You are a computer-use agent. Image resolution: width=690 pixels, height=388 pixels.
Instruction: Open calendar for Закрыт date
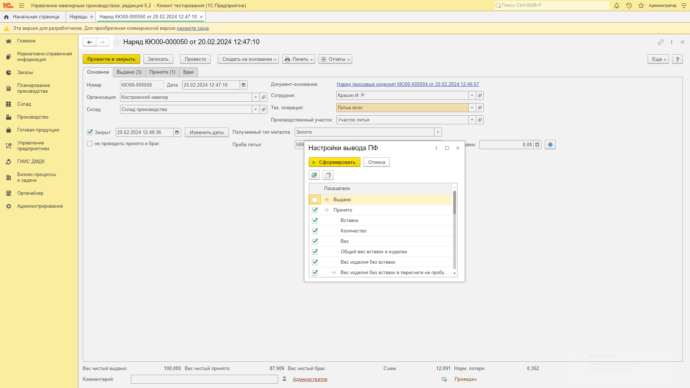pos(177,133)
